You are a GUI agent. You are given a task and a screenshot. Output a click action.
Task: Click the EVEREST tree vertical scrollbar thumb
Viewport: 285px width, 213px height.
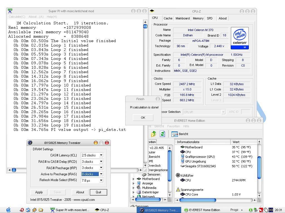(169, 166)
